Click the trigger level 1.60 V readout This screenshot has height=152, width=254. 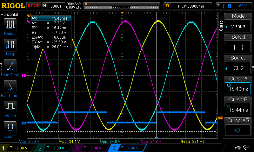[x=241, y=6]
